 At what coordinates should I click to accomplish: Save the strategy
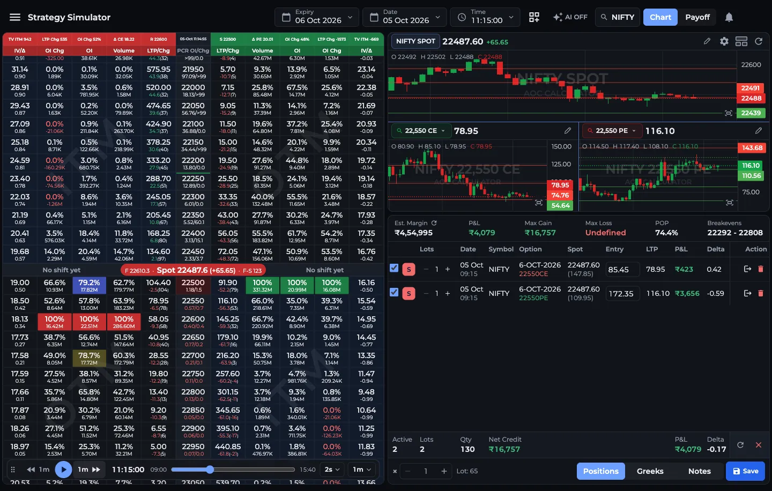[x=746, y=471]
